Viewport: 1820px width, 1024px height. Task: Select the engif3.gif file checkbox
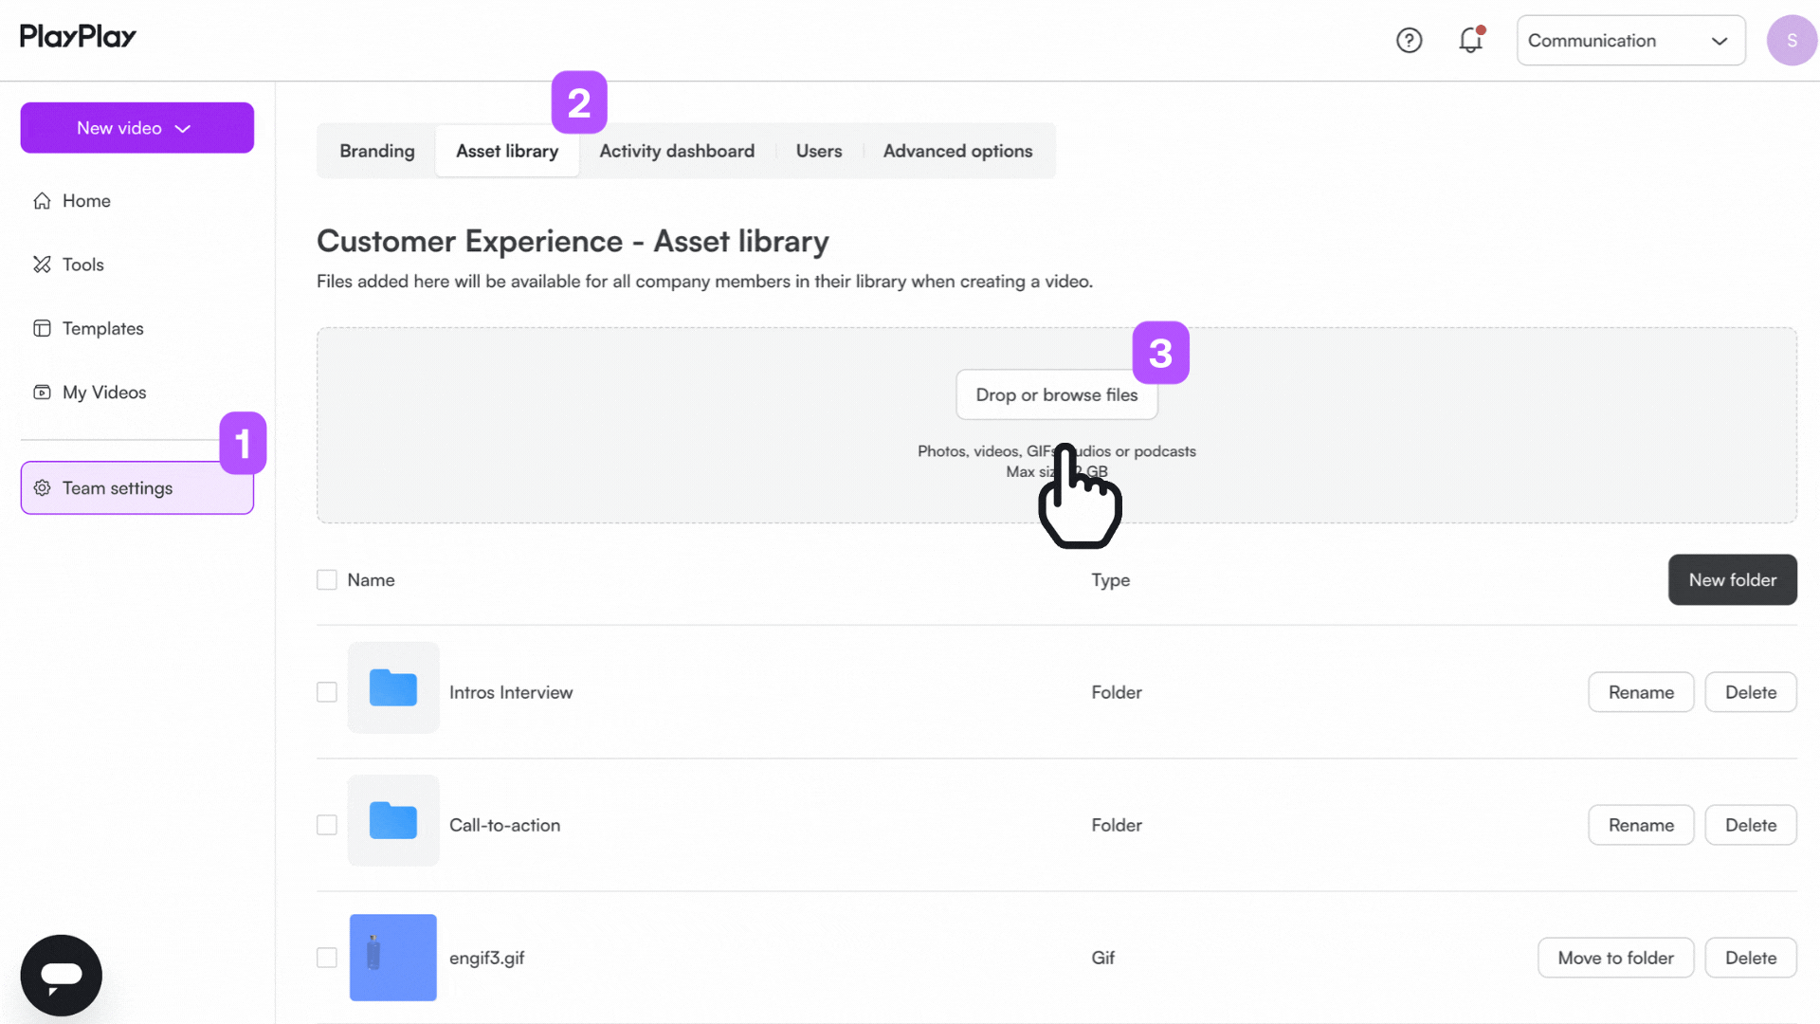pos(327,958)
